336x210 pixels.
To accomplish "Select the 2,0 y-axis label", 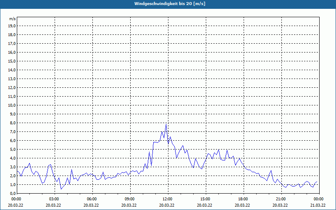I will (x=13, y=176).
